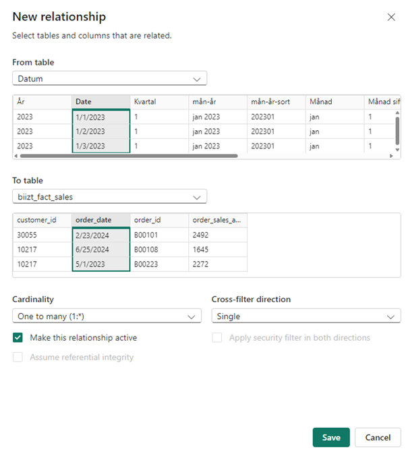The width and height of the screenshot is (406, 452).
Task: Select the Månad column header
Action: coord(334,102)
